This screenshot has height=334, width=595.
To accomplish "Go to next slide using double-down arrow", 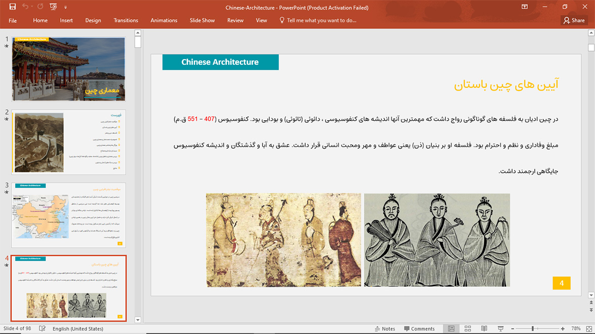I will [591, 310].
